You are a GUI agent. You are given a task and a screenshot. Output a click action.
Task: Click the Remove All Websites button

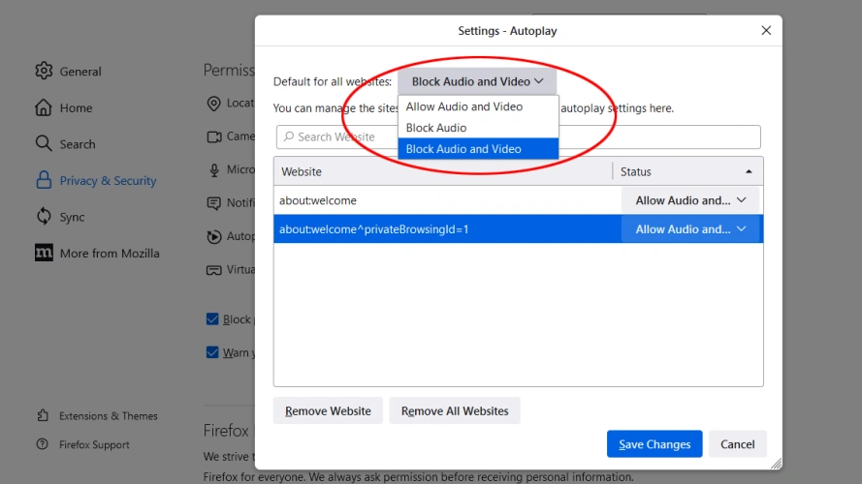[455, 410]
